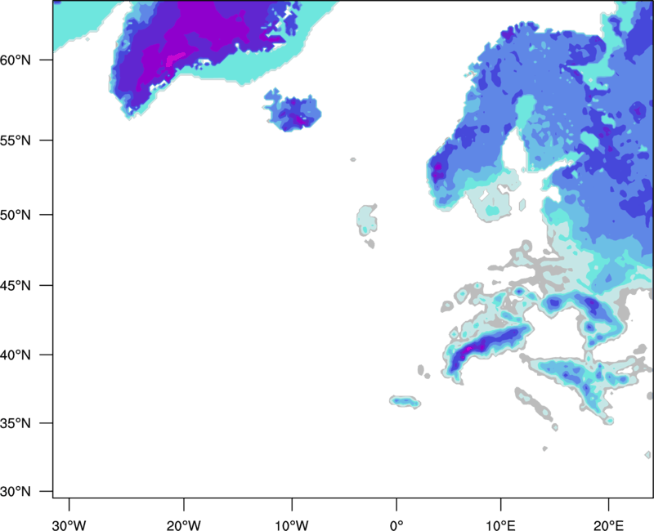Click the 60°N latitude label

[x=16, y=60]
